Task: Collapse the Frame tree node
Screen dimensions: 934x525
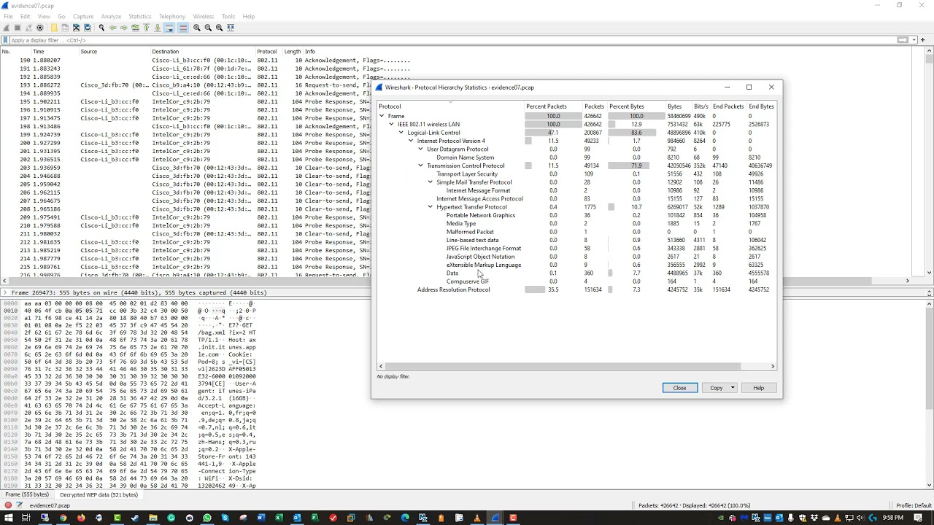Action: coord(382,116)
